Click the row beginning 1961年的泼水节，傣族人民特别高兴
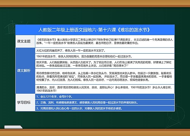 pos(105,56)
